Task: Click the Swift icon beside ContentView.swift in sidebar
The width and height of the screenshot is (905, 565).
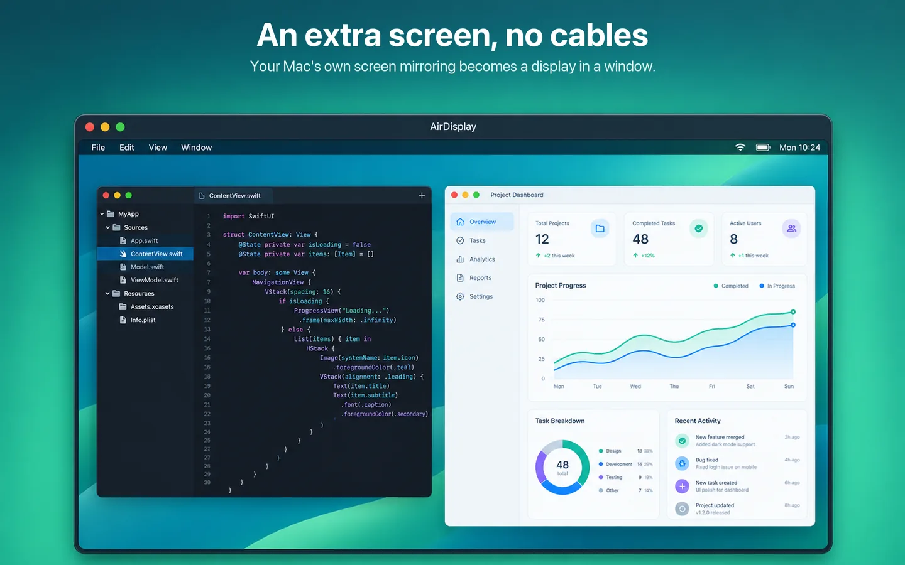Action: [x=123, y=254]
